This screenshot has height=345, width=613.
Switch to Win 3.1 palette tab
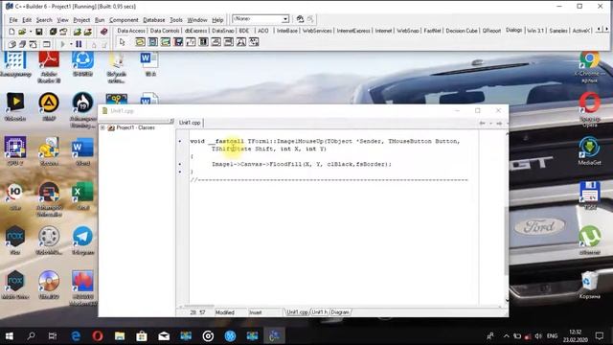point(535,31)
